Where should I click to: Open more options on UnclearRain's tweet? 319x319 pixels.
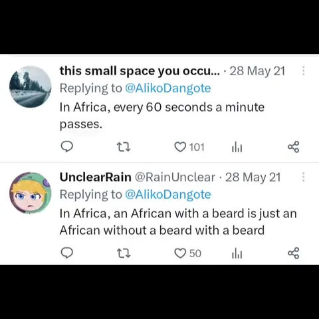tap(304, 177)
